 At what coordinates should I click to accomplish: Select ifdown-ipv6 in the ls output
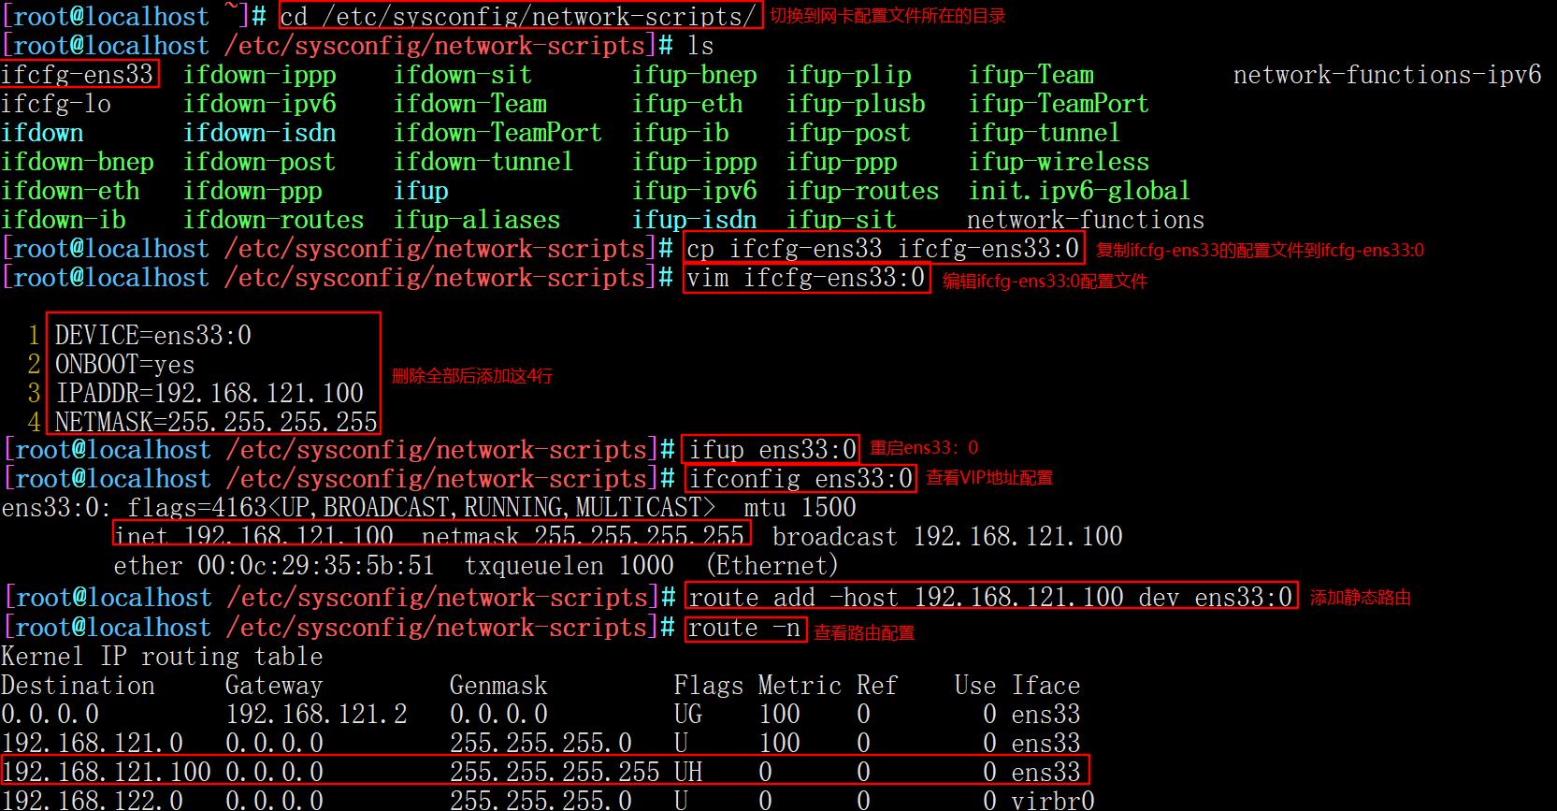[259, 104]
